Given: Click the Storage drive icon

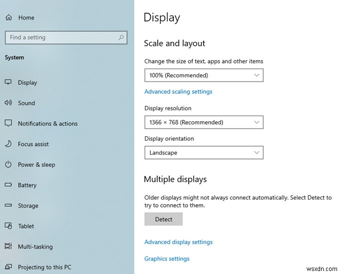Looking at the screenshot, I should (8, 205).
